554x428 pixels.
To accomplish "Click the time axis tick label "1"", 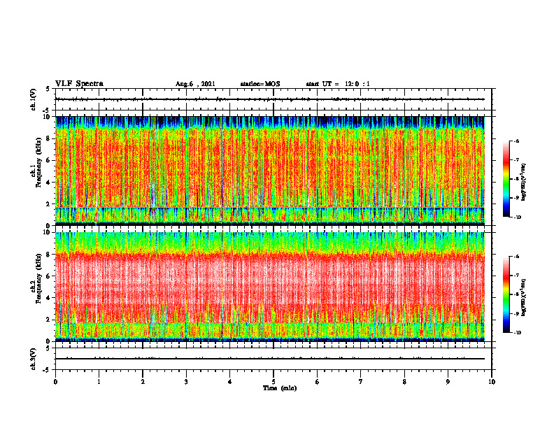I will coord(99,382).
